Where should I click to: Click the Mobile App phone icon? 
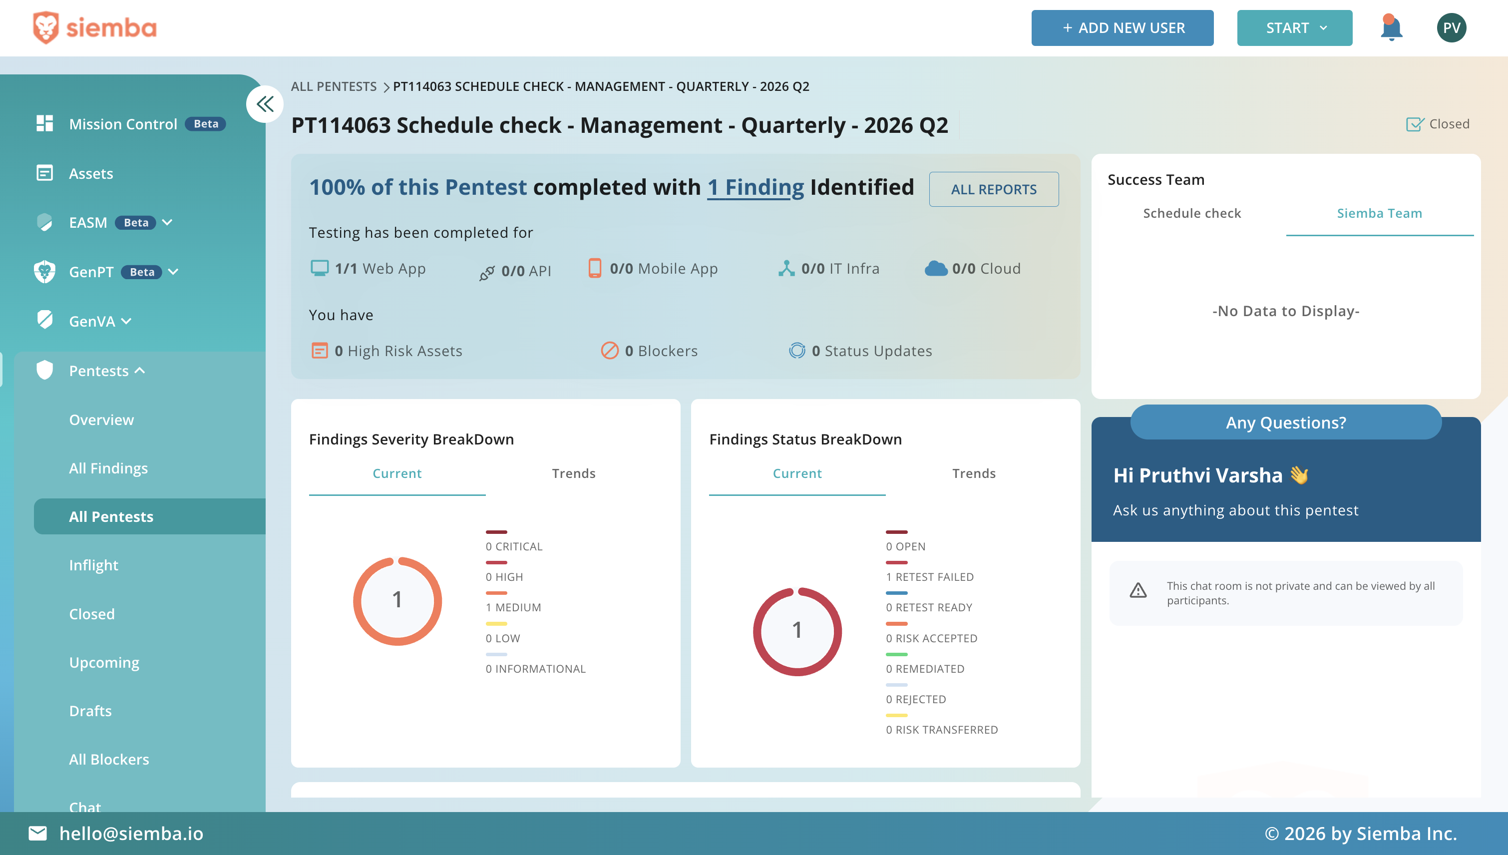click(x=595, y=268)
